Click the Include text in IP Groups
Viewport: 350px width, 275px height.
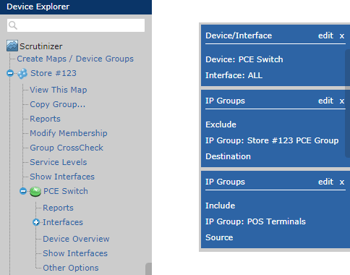tap(220, 206)
